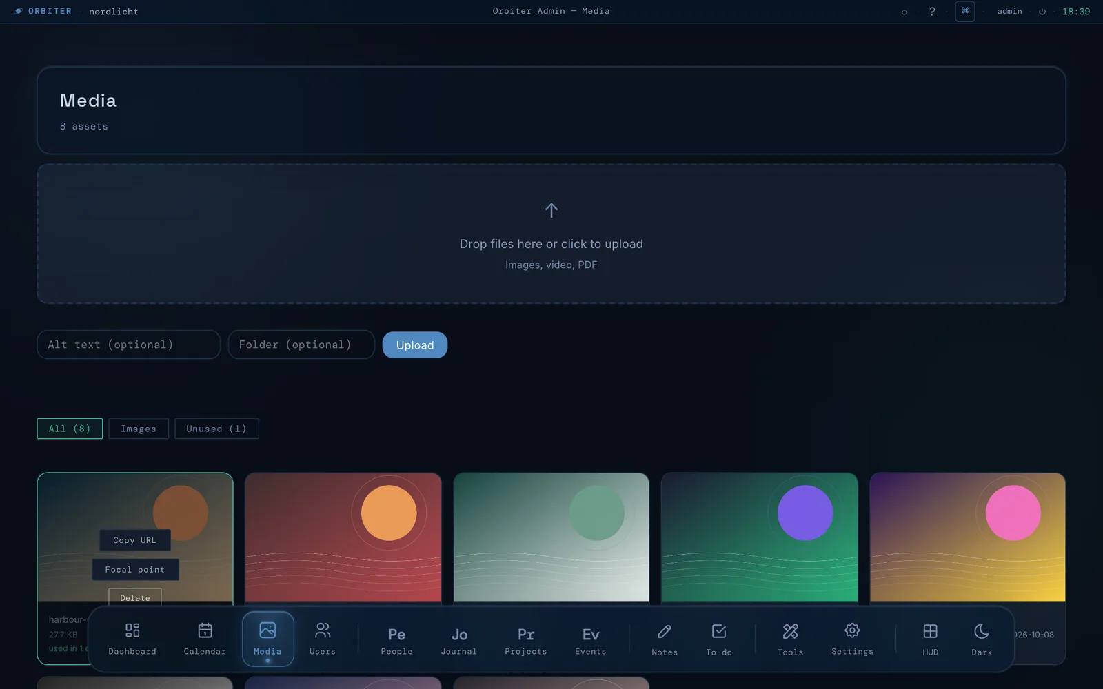1103x689 pixels.
Task: Click the nordlicht site name
Action: (114, 12)
